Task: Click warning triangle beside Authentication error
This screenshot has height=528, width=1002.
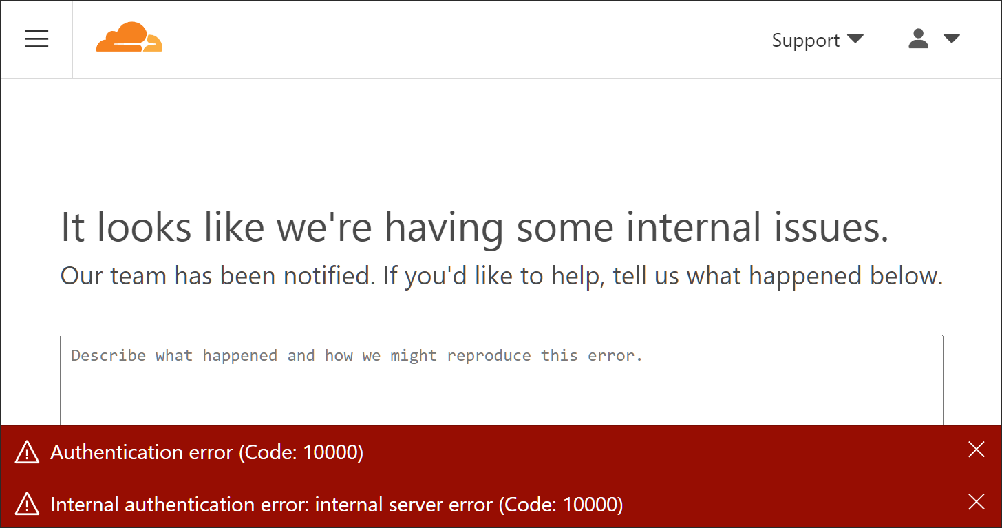Action: [x=28, y=452]
